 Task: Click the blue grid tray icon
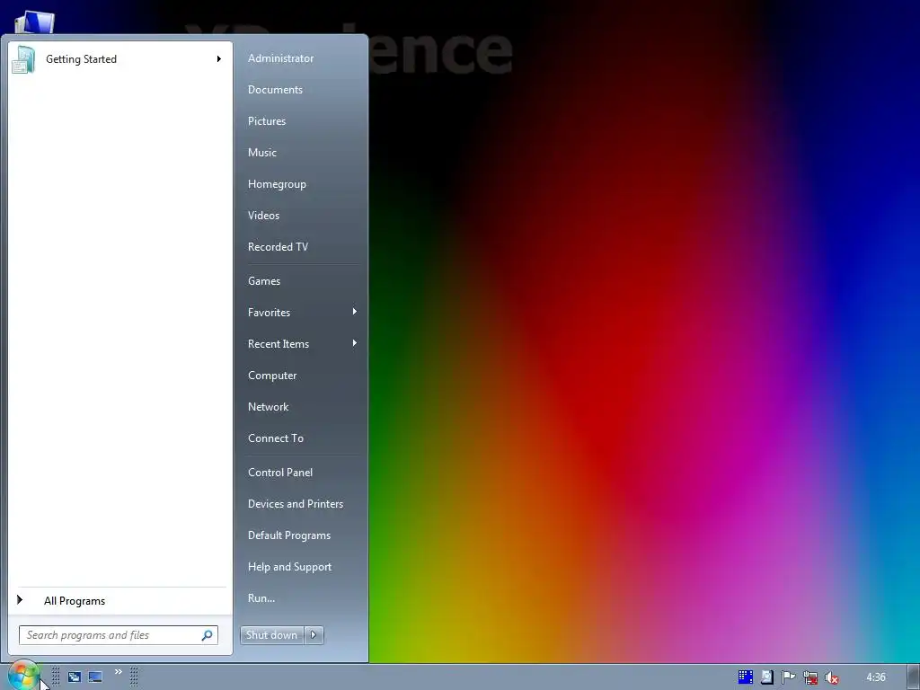pos(745,677)
